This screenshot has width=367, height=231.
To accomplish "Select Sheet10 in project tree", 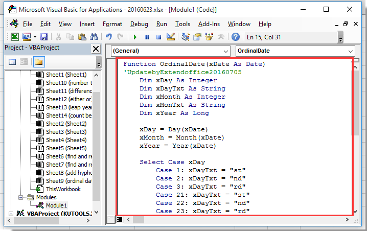I will tap(69, 83).
